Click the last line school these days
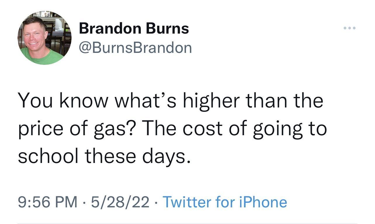 pos(104,155)
